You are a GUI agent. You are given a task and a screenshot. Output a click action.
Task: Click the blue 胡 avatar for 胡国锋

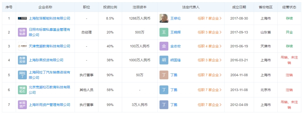(x=164, y=60)
